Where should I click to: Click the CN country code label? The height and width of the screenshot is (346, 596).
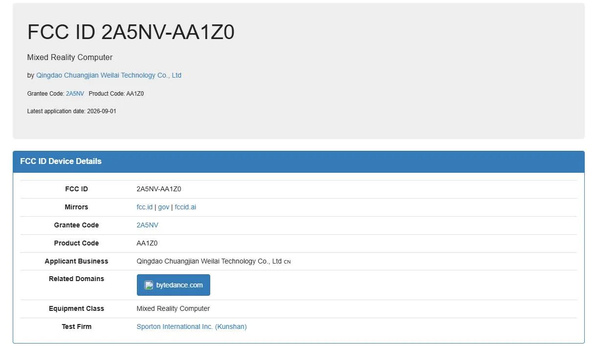pyautogui.click(x=287, y=262)
